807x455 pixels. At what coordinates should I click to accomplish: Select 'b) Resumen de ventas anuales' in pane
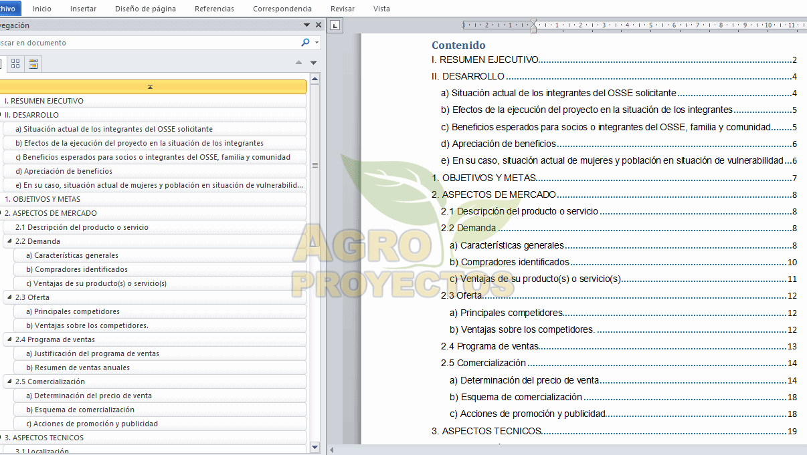point(161,367)
